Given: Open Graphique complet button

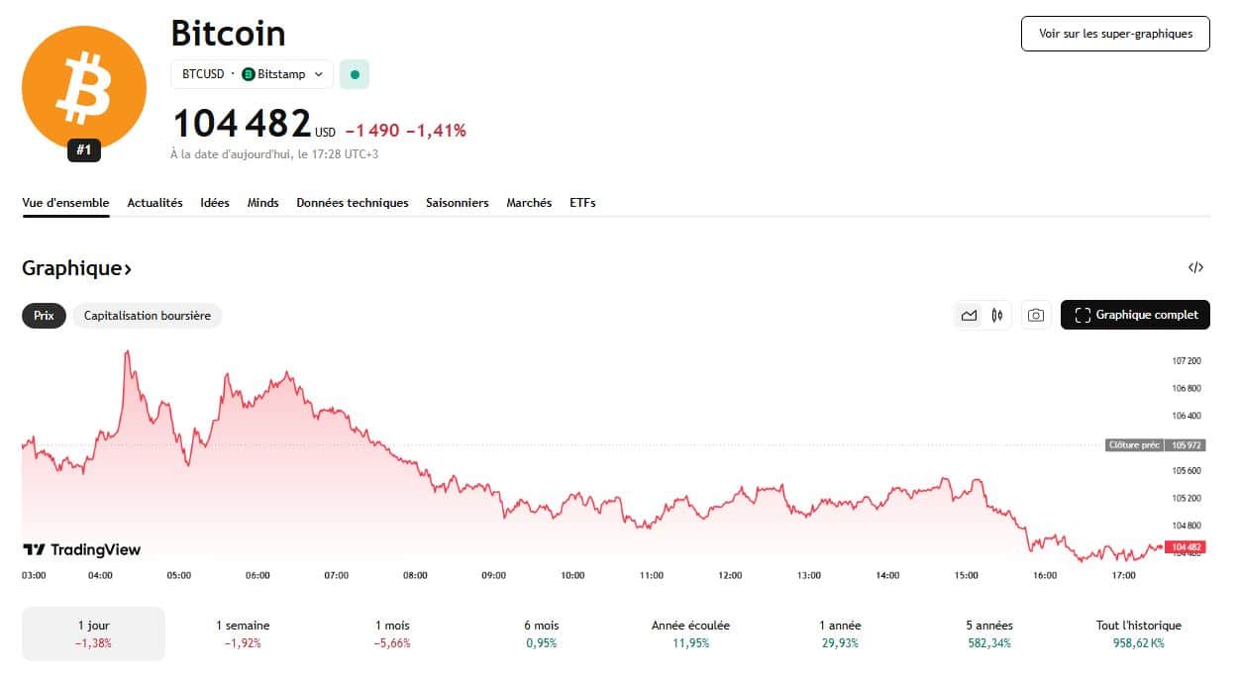Looking at the screenshot, I should [1135, 315].
